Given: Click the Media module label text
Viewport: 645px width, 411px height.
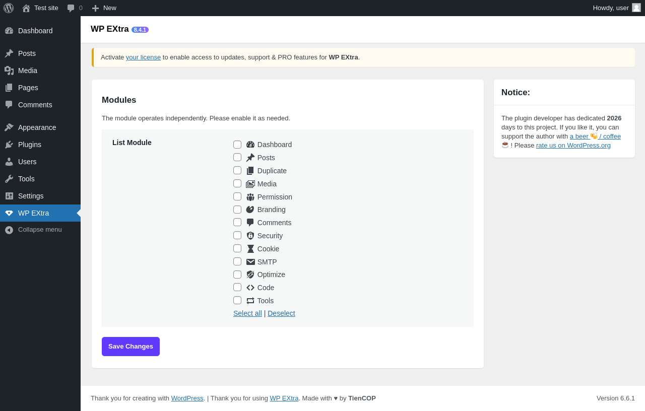Looking at the screenshot, I should [x=267, y=184].
